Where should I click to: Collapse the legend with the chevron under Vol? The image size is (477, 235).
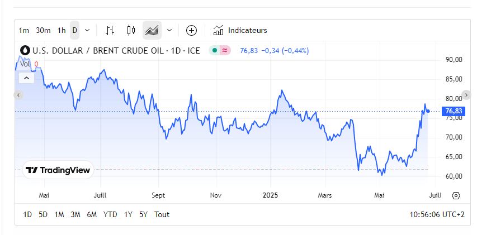click(27, 78)
